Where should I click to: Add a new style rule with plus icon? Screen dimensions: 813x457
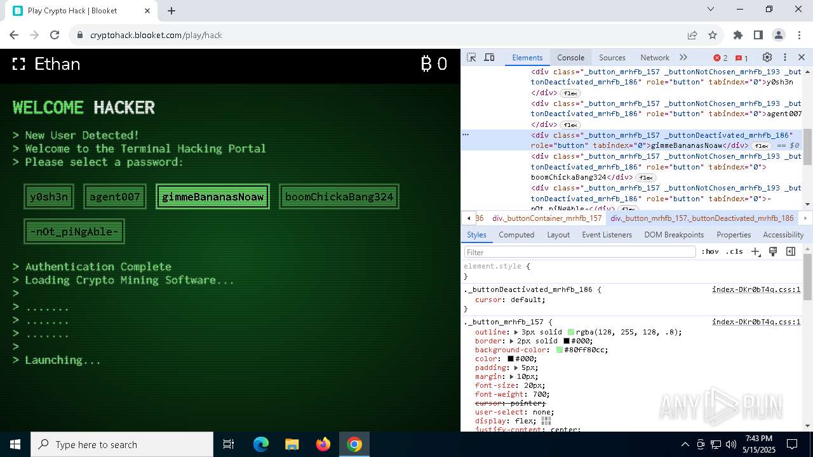pyautogui.click(x=755, y=252)
